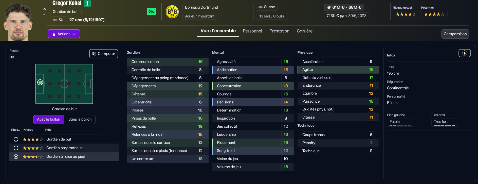Go to next player with down chevron

[44, 14]
